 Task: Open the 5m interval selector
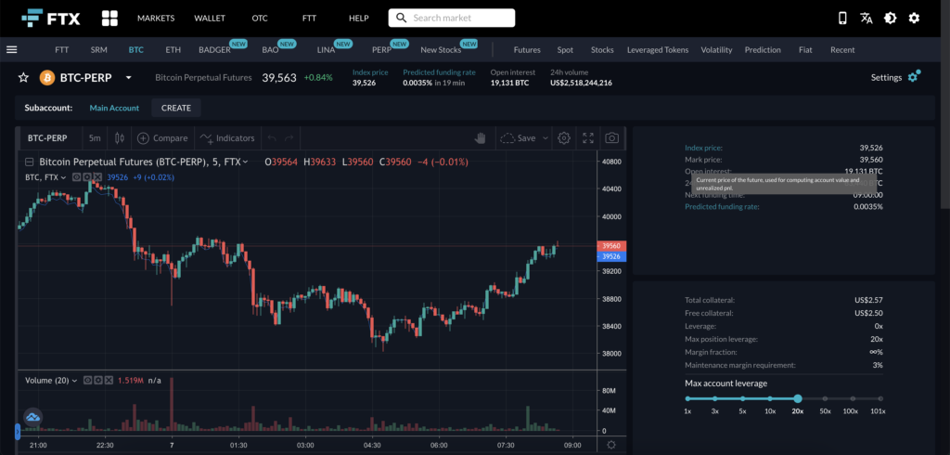95,138
